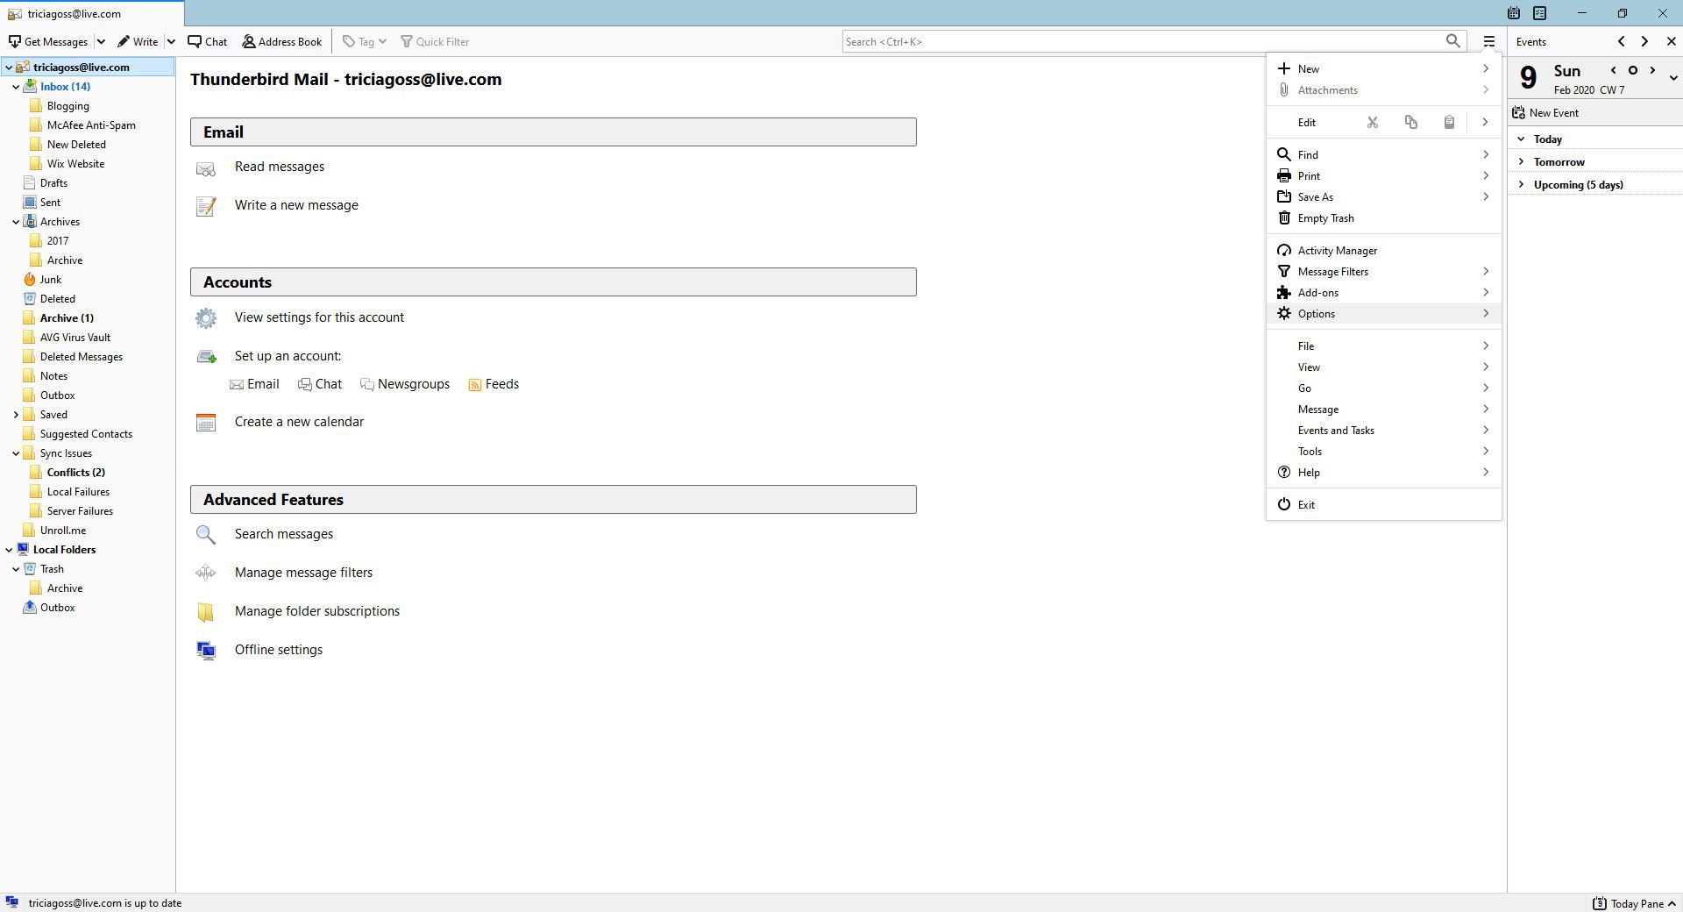Click Exit in the app menu

(x=1384, y=504)
